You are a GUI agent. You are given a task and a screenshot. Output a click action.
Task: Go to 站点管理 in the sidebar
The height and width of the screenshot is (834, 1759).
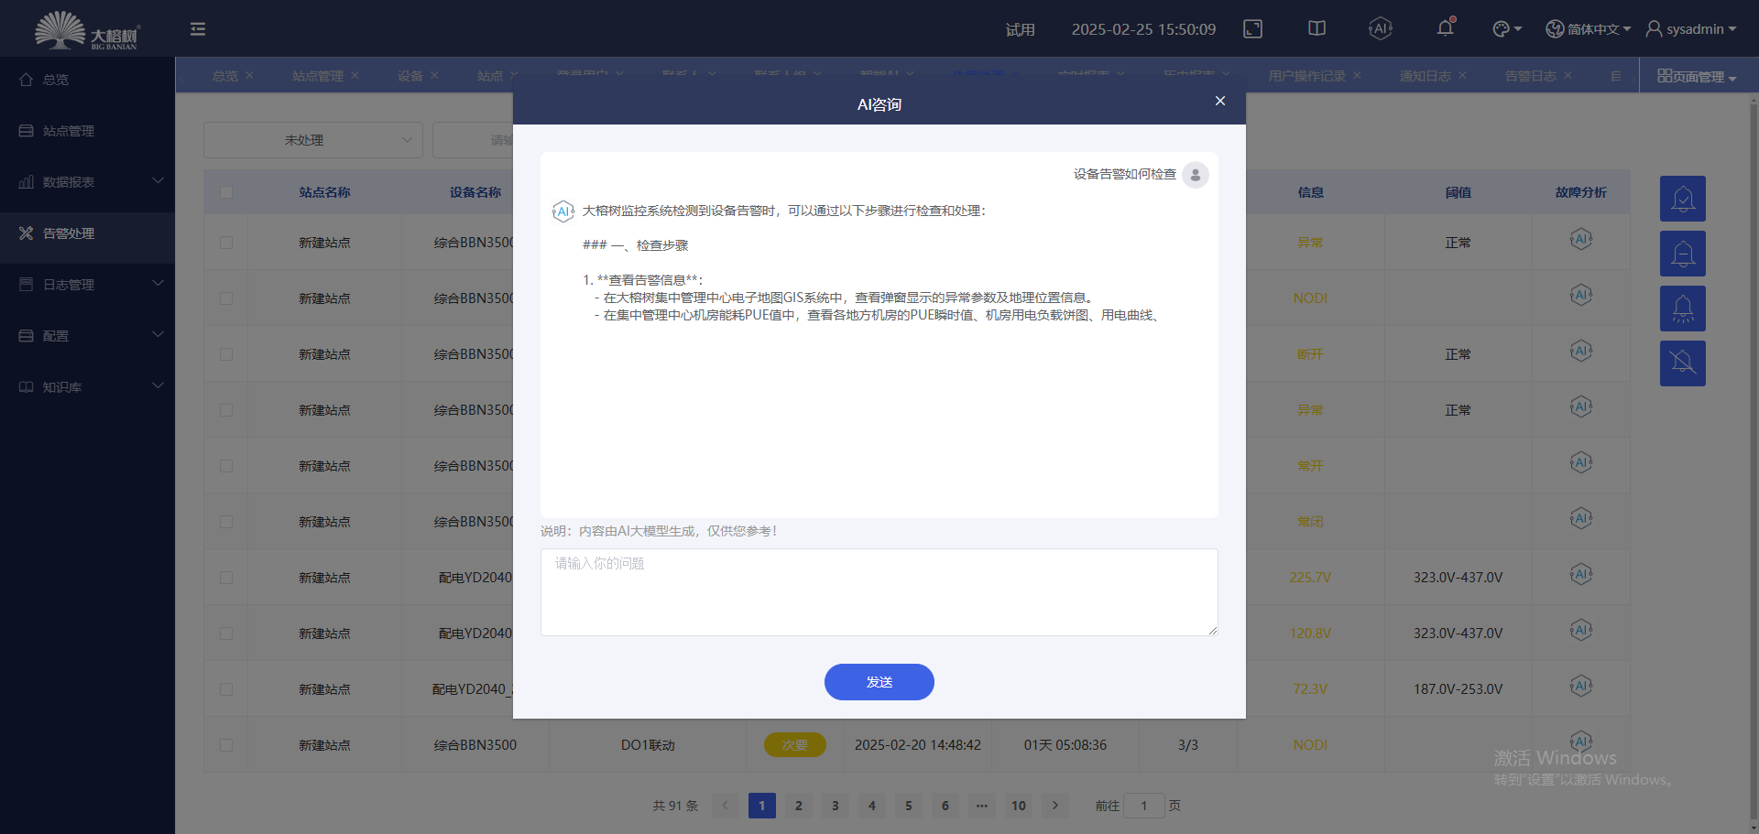tap(88, 131)
